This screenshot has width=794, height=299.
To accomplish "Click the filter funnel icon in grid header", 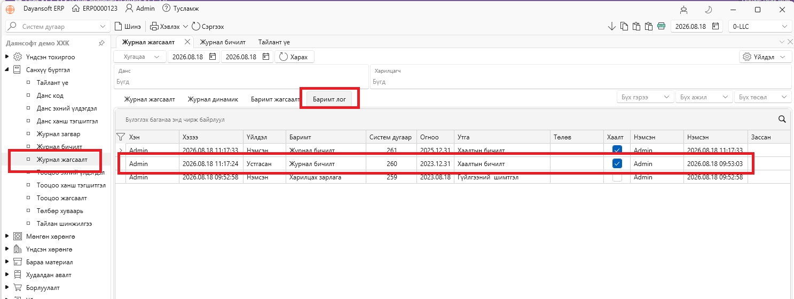I will coord(121,137).
